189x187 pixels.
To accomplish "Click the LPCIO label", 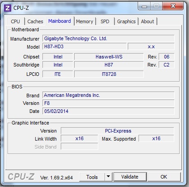I will pos(33,74).
